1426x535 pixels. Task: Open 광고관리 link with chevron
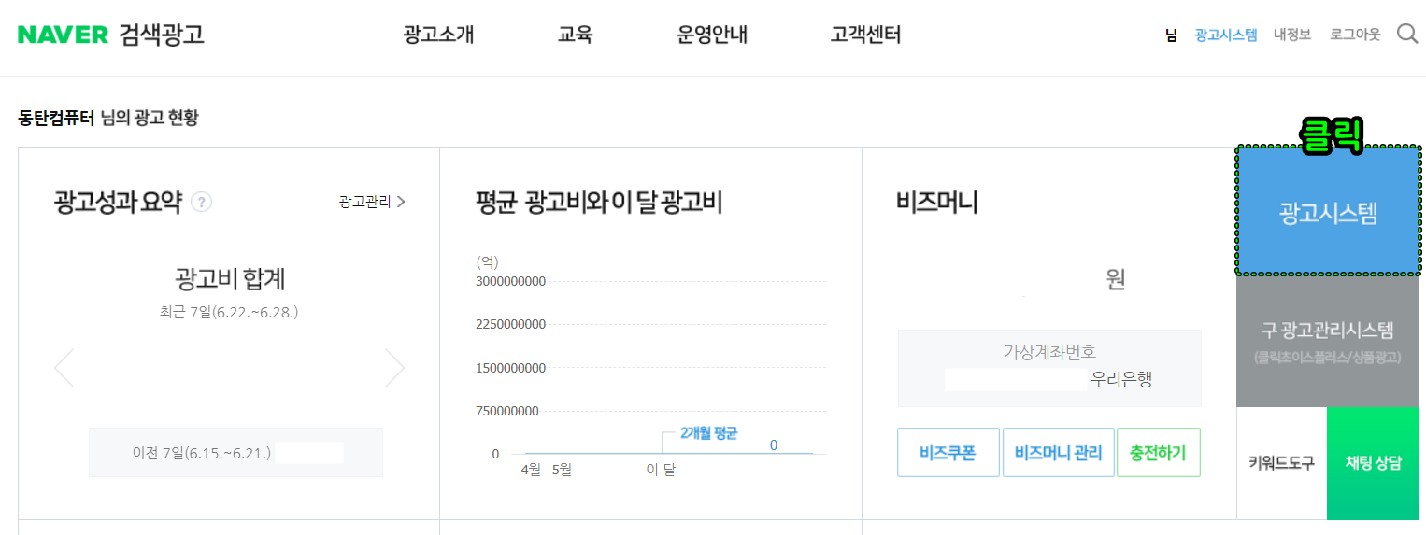pyautogui.click(x=372, y=201)
